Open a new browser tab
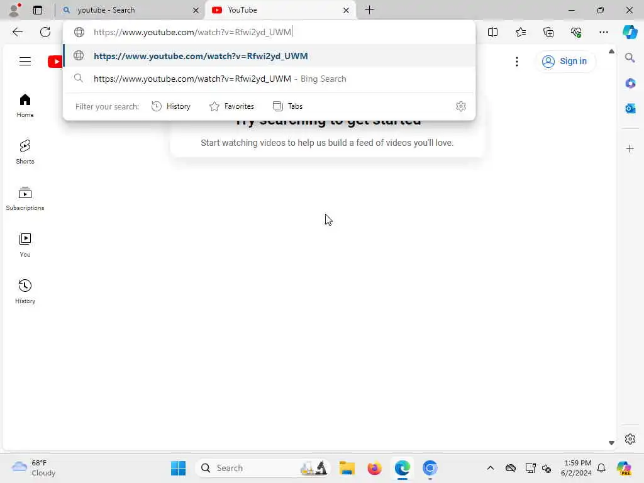Image resolution: width=644 pixels, height=483 pixels. point(370,10)
